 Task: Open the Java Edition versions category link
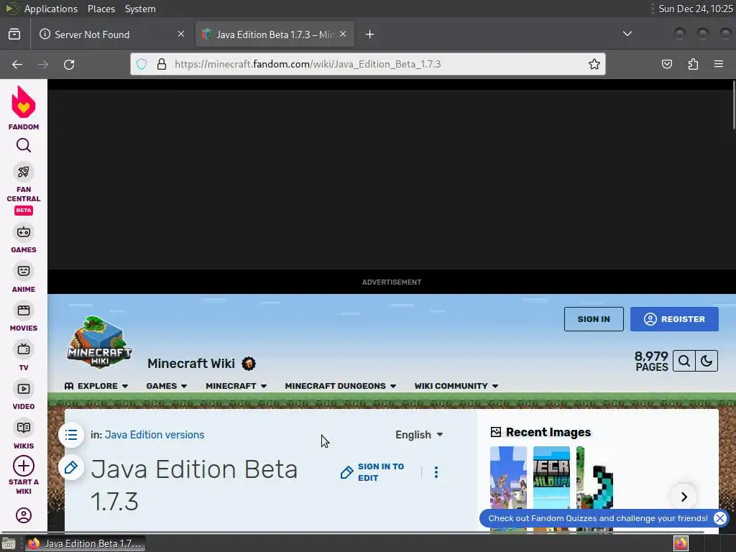click(155, 435)
